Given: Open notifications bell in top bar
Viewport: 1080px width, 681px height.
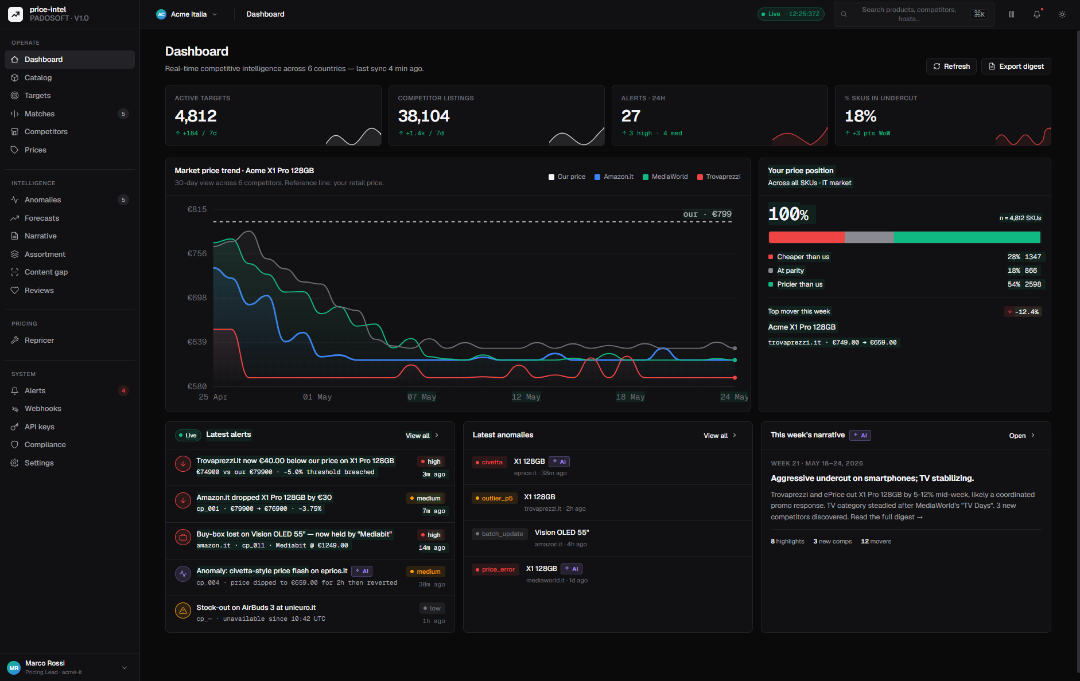Looking at the screenshot, I should click(1037, 14).
